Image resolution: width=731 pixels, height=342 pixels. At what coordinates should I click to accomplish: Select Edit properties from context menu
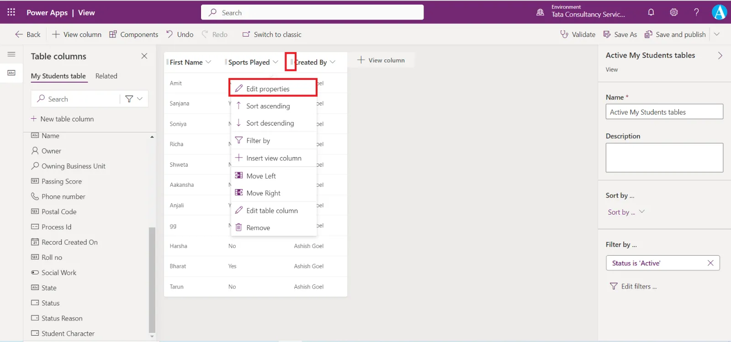(268, 89)
